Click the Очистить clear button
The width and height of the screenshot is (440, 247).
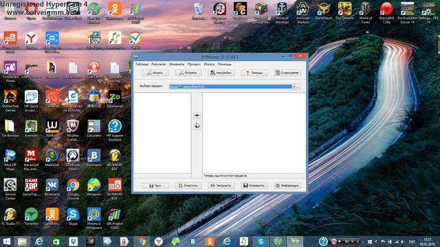(x=188, y=185)
